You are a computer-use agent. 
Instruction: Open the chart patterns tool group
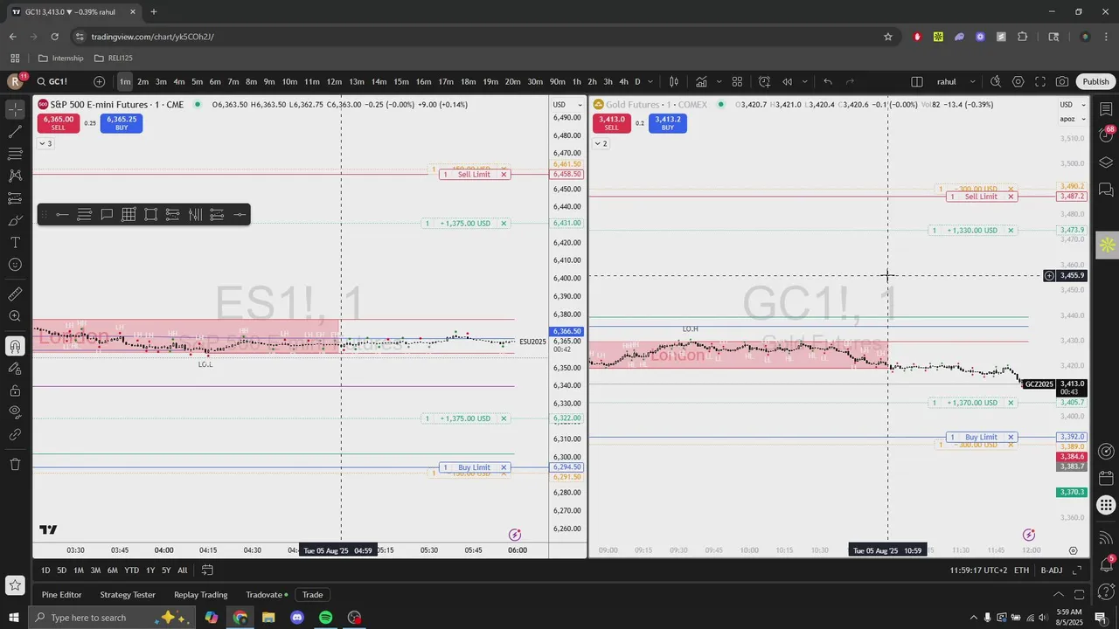15,176
